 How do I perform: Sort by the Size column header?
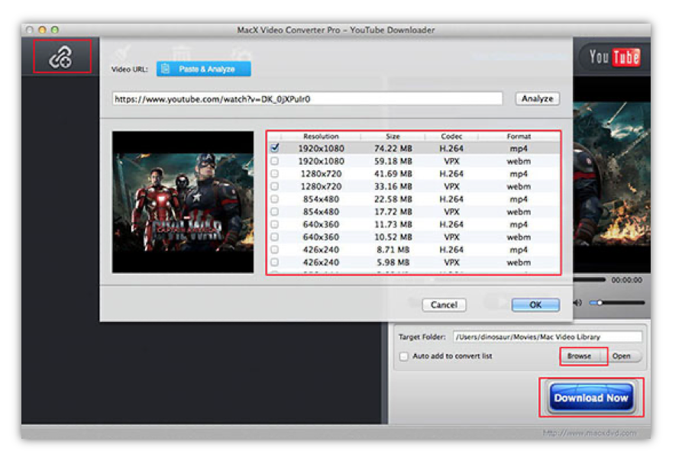(393, 137)
